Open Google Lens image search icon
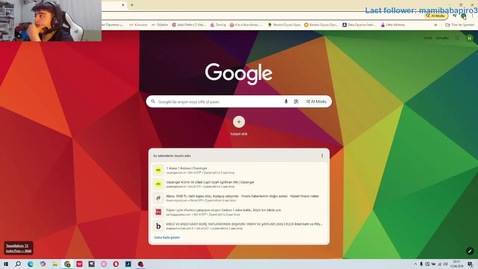Screen dimensions: 478x269 pos(296,102)
